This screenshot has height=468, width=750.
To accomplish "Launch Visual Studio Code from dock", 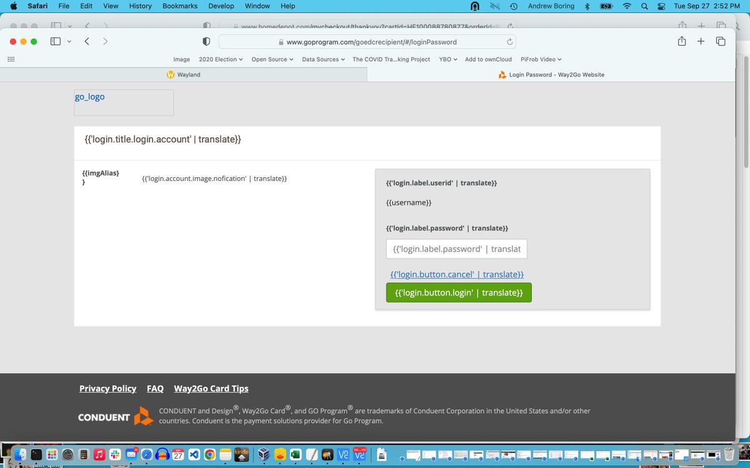I will point(194,454).
